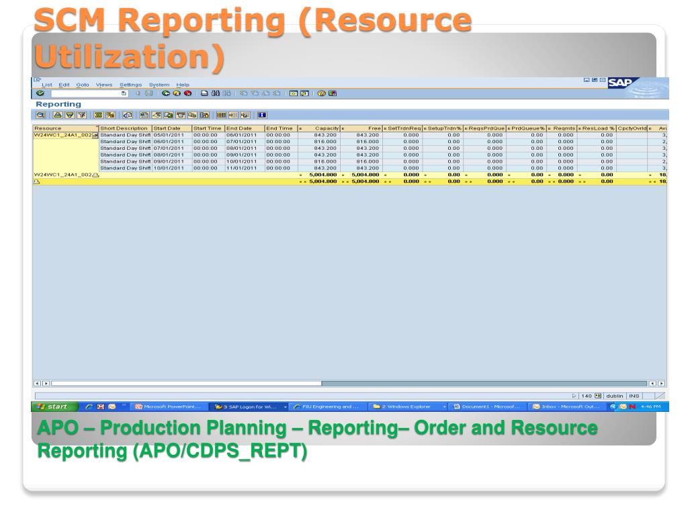Screen dimensions: 688x516
Task: Select the 10/01/2011 start date cell
Action: tap(172, 168)
